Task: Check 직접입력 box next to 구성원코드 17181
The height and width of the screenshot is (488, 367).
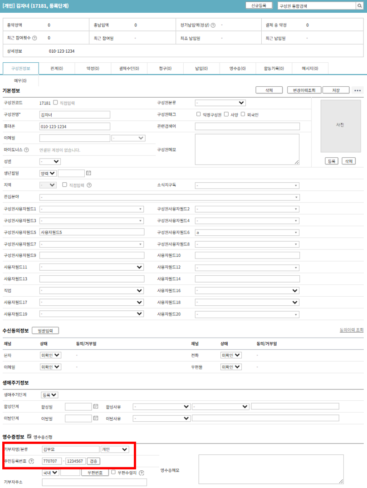Action: tap(55, 102)
